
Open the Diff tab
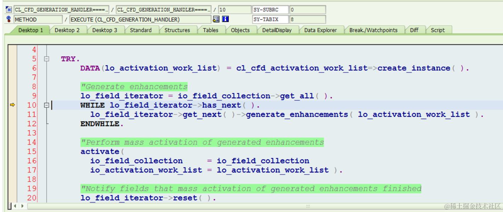[x=414, y=30]
